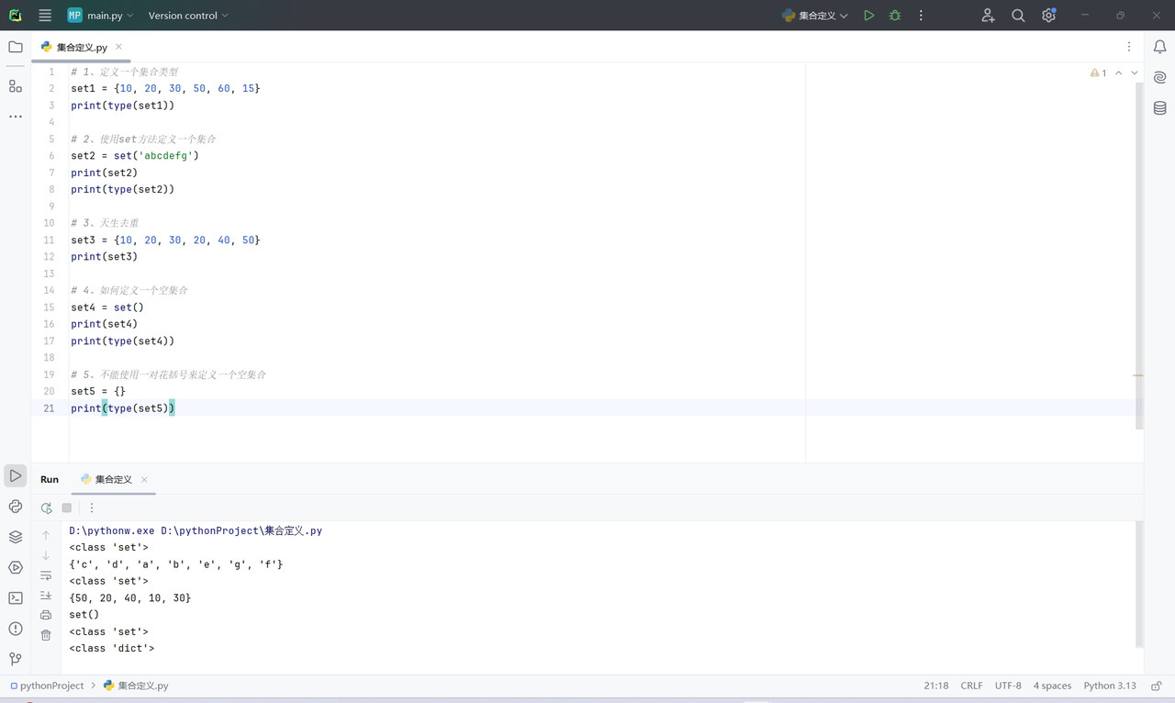Viewport: 1175px width, 703px height.
Task: Open the Git tool window
Action: 16,659
